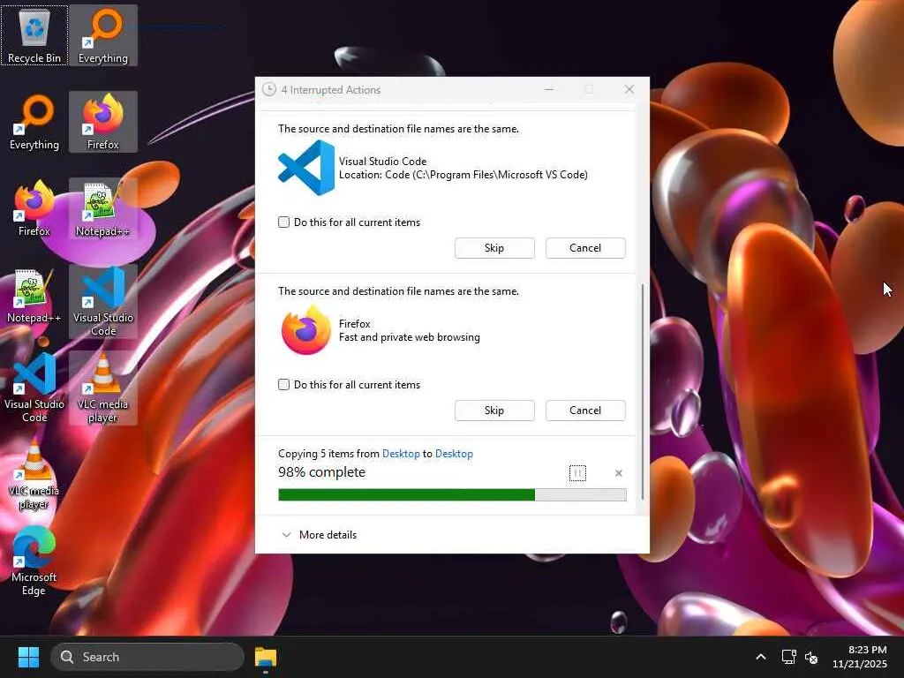Select the unhighlighted Everything shortcut under Recycle Bin
This screenshot has width=904, height=678.
(34, 122)
